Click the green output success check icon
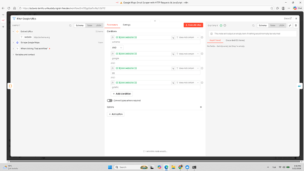 [221, 26]
